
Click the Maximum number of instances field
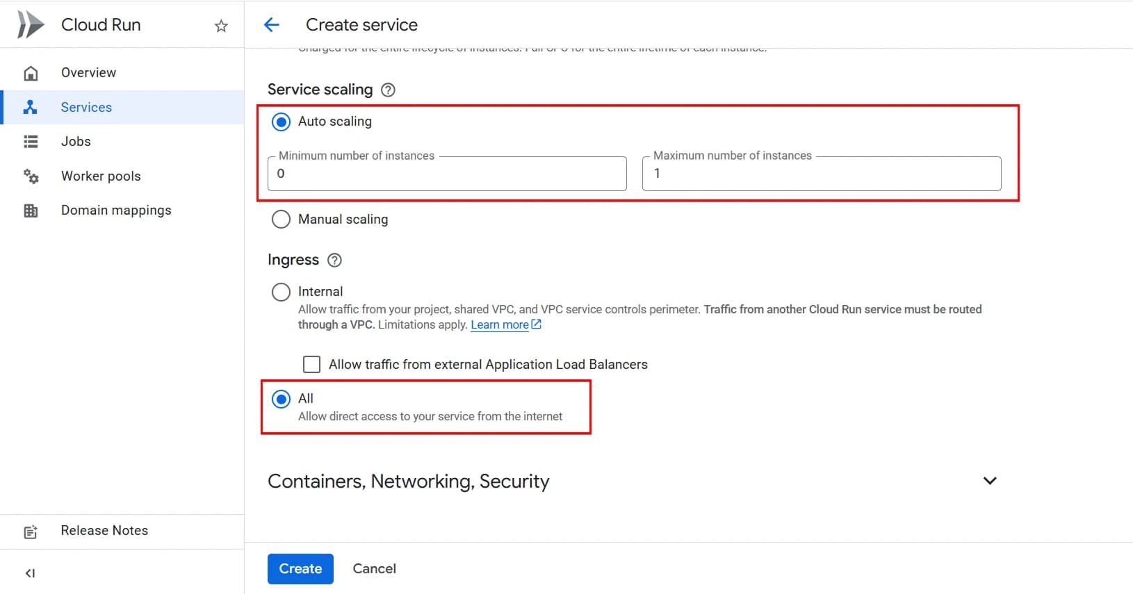pyautogui.click(x=820, y=173)
